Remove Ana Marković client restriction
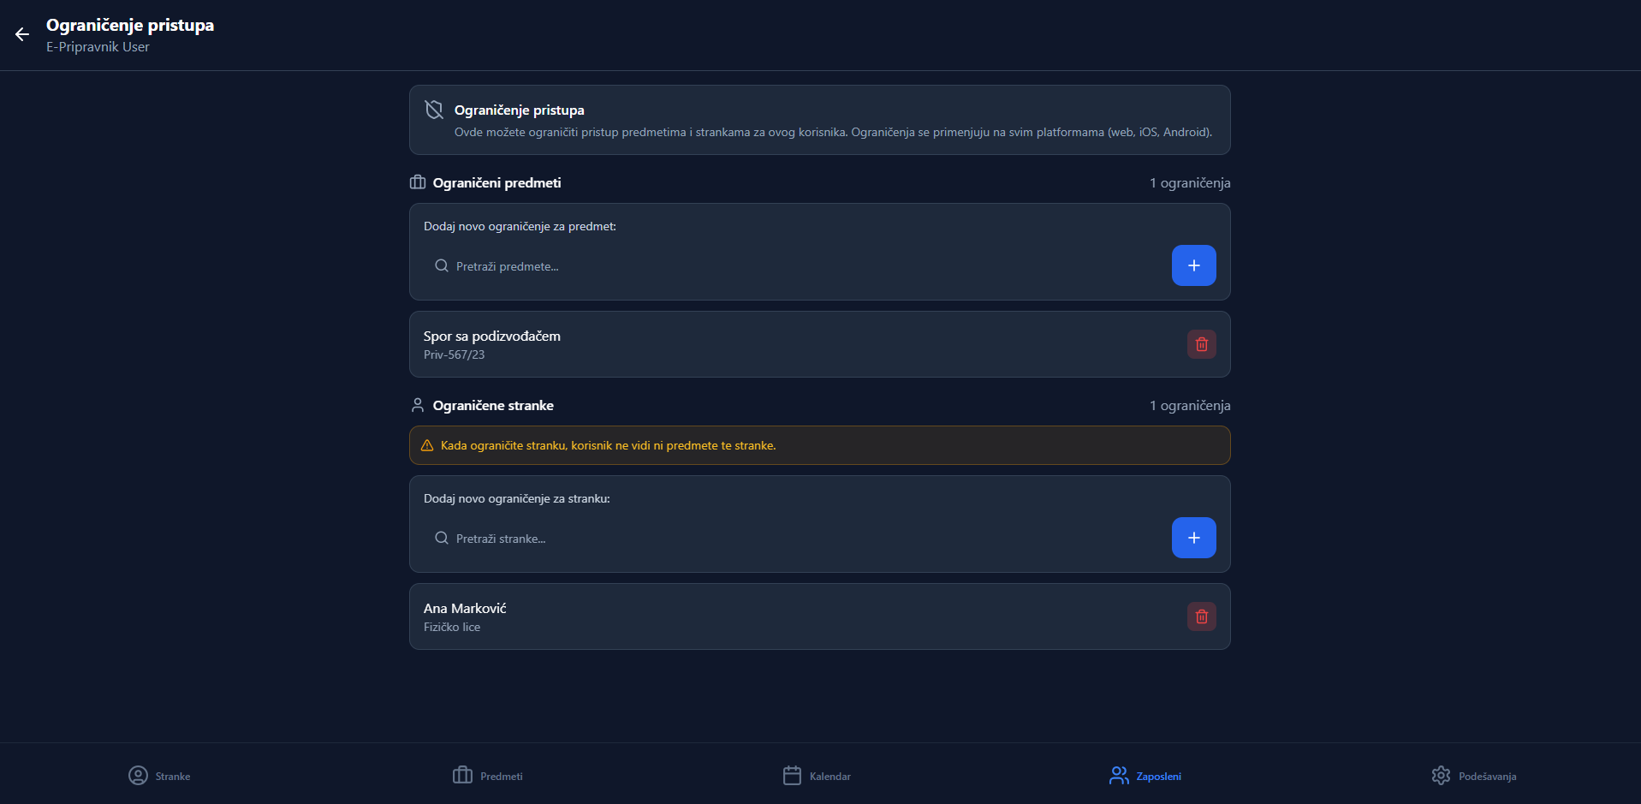1641x804 pixels. pos(1201,616)
